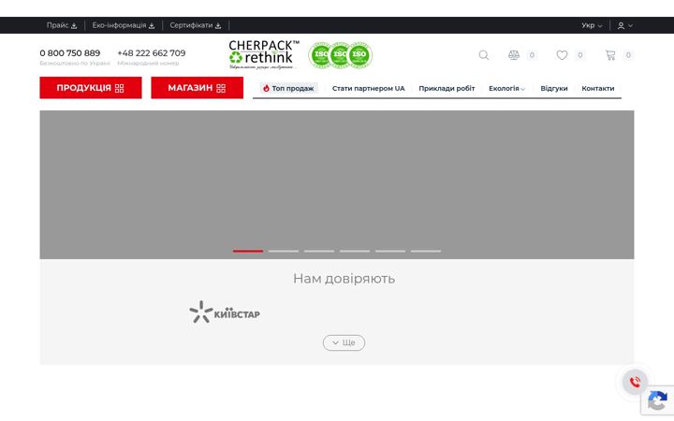Viewport: 674px width, 421px height.
Task: Go to Топ продаж
Action: click(289, 88)
